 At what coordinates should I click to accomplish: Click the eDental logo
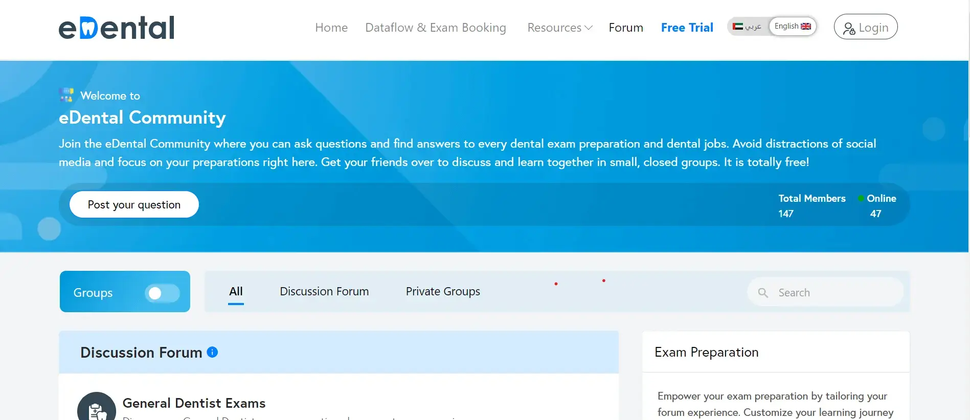(117, 28)
